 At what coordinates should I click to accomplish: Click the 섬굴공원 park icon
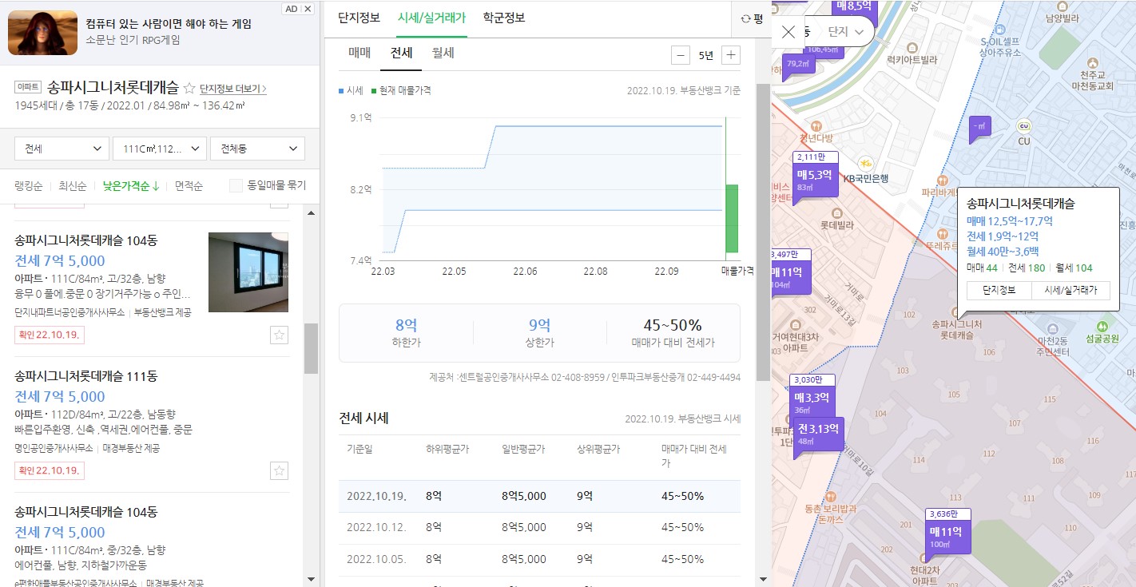pyautogui.click(x=1102, y=326)
